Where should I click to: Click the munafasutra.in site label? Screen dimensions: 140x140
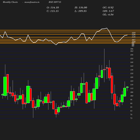[32, 2]
